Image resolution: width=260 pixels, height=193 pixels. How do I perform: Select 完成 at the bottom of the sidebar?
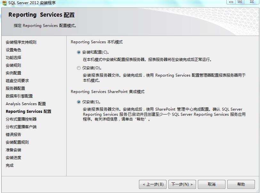tap(9, 165)
